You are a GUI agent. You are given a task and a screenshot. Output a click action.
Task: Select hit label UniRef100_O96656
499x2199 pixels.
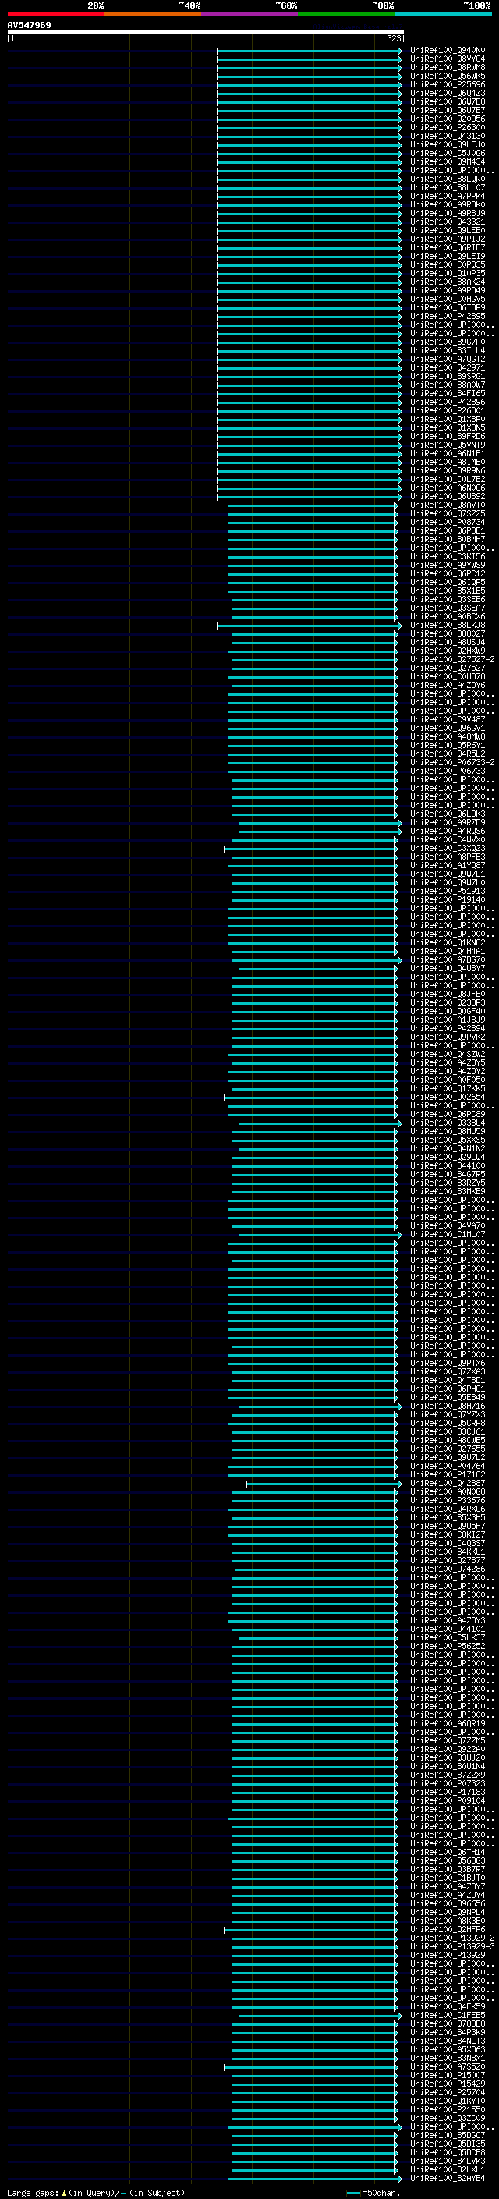(447, 1903)
